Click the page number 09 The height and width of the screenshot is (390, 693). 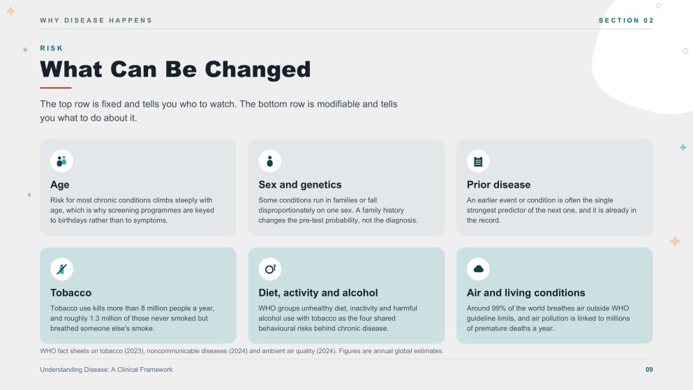(x=649, y=370)
